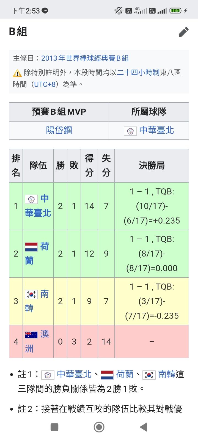
Task: Tap the 南韓 link in note 1
Action: click(x=166, y=374)
